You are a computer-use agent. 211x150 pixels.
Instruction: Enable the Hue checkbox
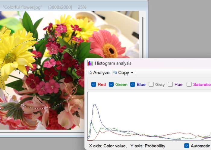pos(170,85)
